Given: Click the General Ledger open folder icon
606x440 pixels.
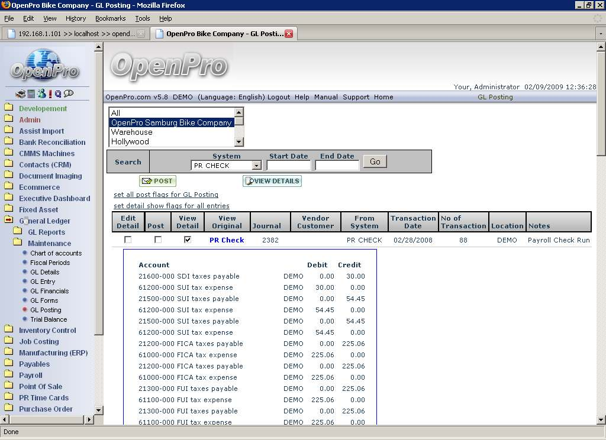Looking at the screenshot, I should point(9,221).
